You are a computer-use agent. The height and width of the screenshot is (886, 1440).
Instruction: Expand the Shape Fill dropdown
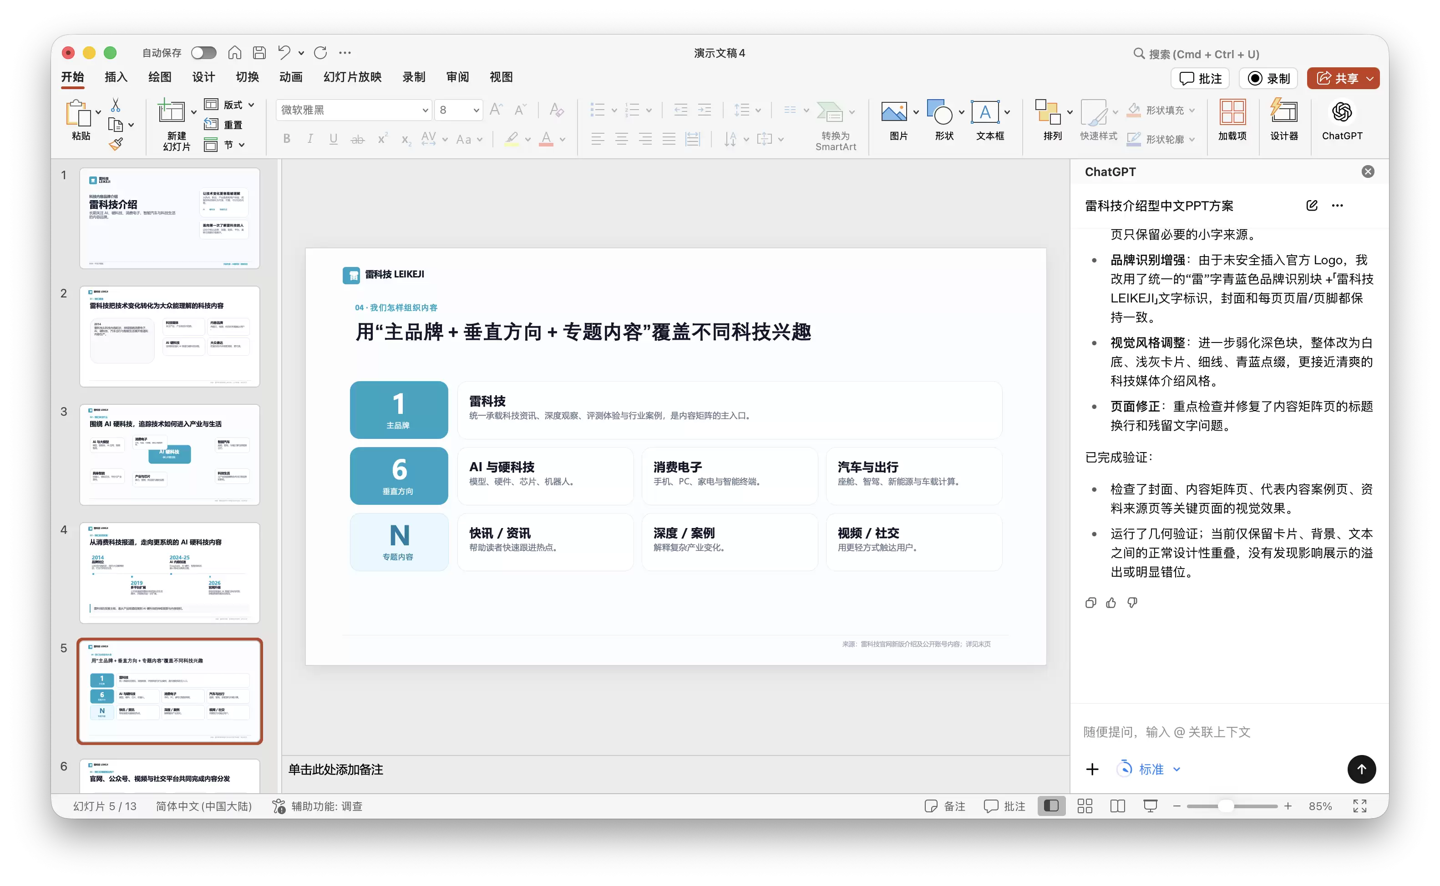click(x=1192, y=110)
